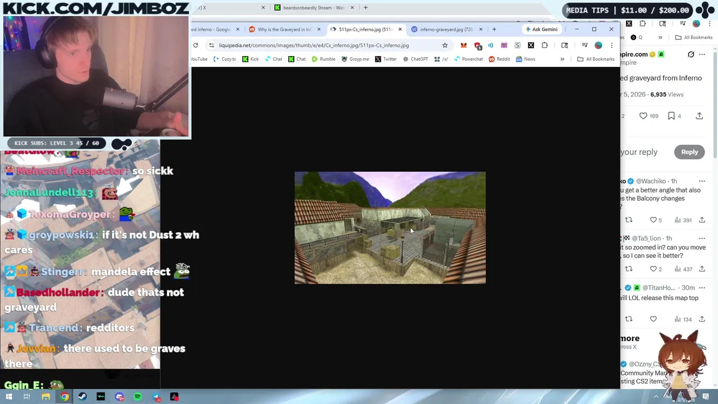Click the Cs_inferno map image
Screen dimensions: 718x404
390,228
